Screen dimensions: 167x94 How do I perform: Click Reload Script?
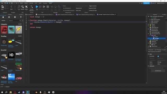(79, 8)
